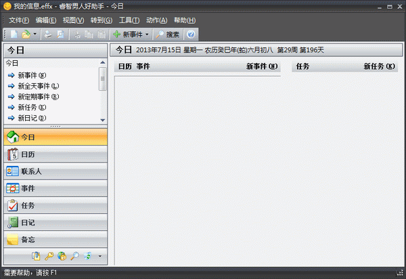406x279 pixels.
Task: Click the dotted pane splitter handle
Action: pyautogui.click(x=55, y=127)
